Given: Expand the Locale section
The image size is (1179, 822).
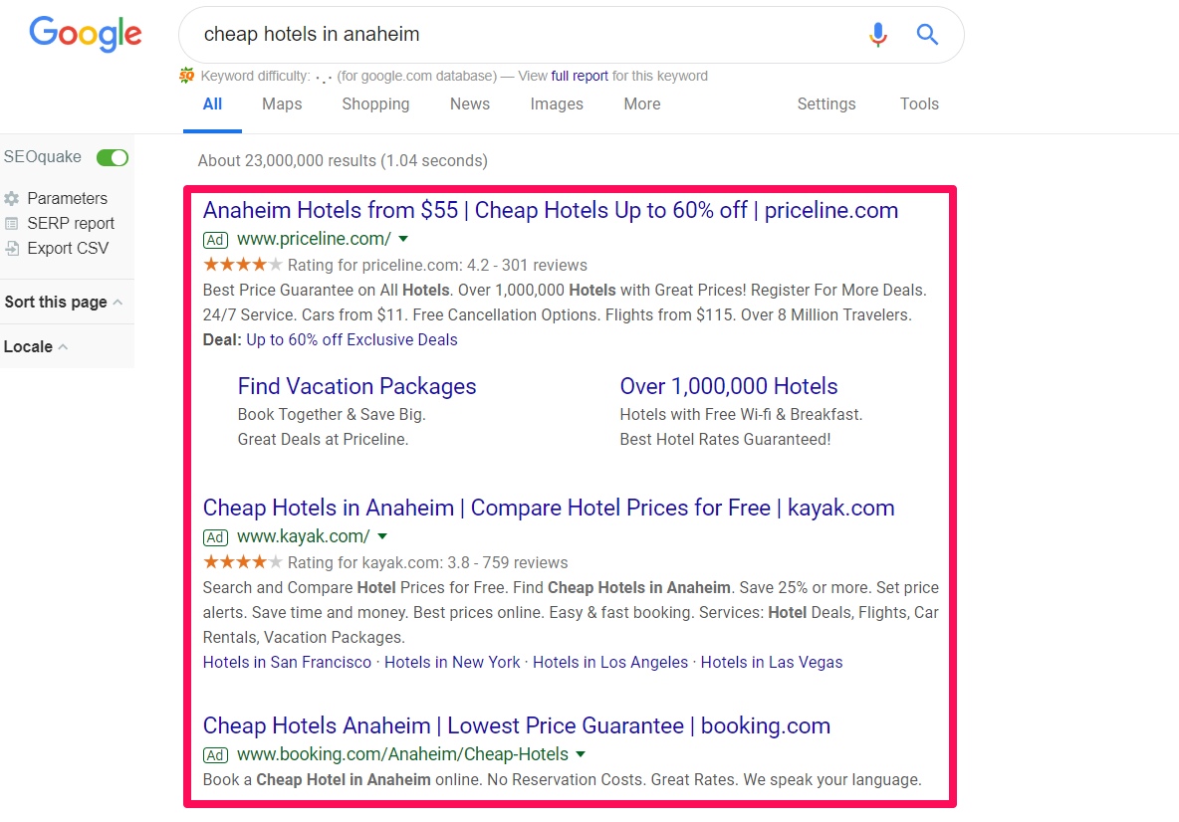Looking at the screenshot, I should point(35,346).
